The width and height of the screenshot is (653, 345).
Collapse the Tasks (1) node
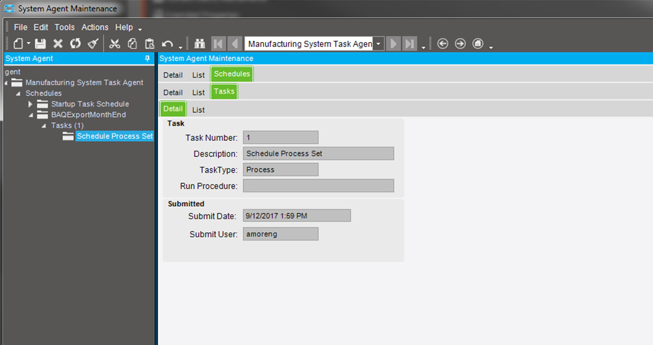click(x=44, y=126)
